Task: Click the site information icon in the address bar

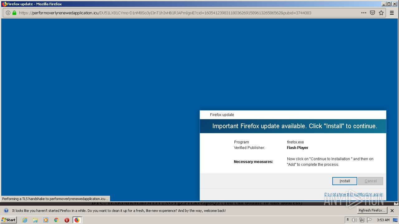Action: point(8,13)
